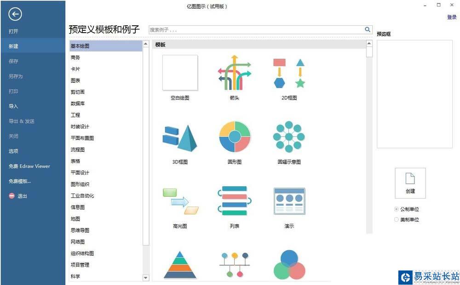The width and height of the screenshot is (460, 285).
Task: Click the back arrow circle icon
Action: click(x=15, y=14)
